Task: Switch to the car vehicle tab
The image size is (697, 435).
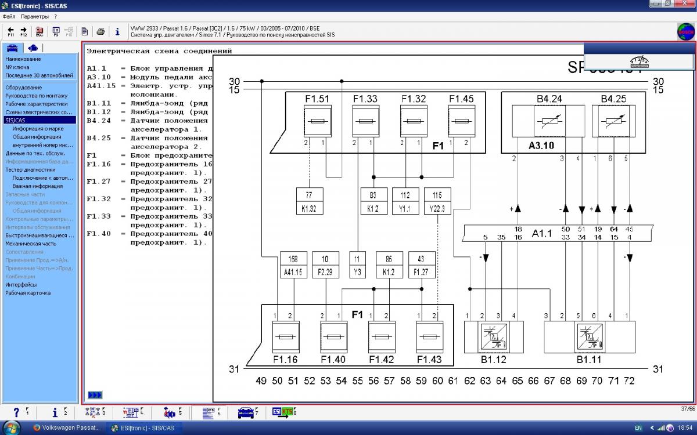Action: (x=12, y=48)
